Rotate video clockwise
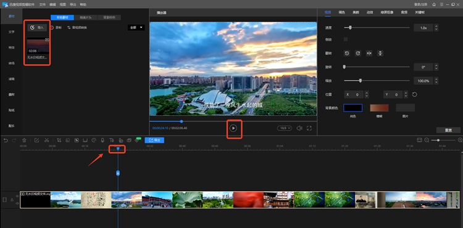Image resolution: width=463 pixels, height=228 pixels. tap(358, 54)
